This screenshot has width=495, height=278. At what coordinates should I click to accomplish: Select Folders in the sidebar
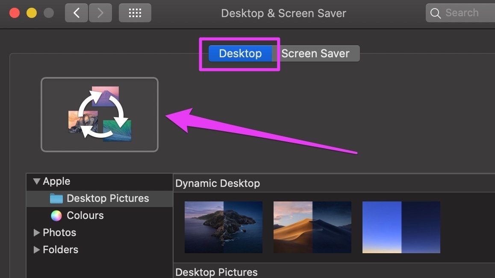click(x=60, y=250)
